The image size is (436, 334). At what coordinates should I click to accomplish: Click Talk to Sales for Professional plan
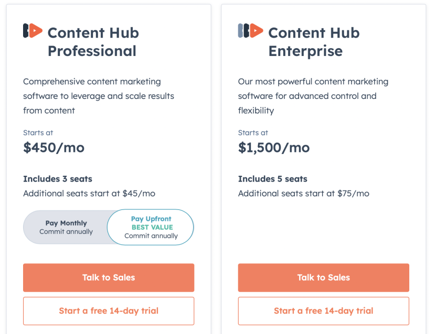click(108, 277)
